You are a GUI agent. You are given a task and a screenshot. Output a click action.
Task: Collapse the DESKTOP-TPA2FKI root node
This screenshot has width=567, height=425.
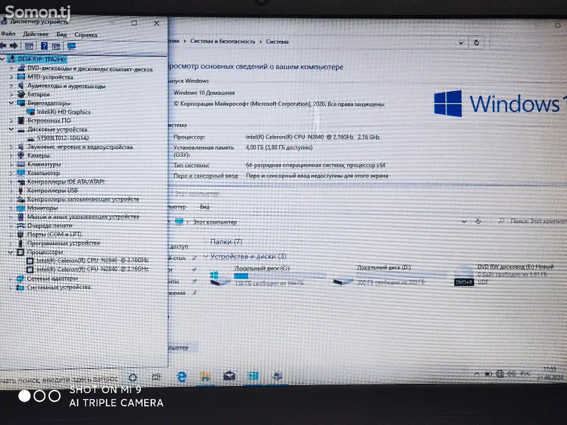[x=2, y=59]
